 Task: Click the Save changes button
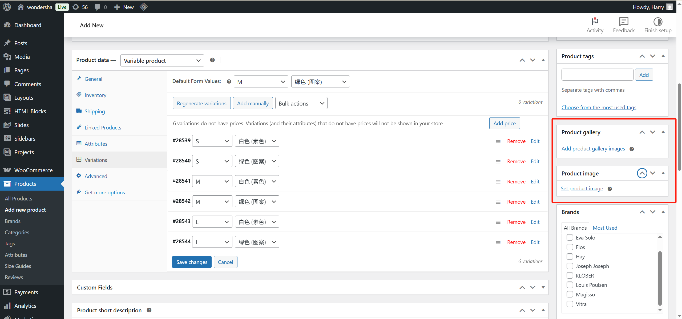point(191,262)
